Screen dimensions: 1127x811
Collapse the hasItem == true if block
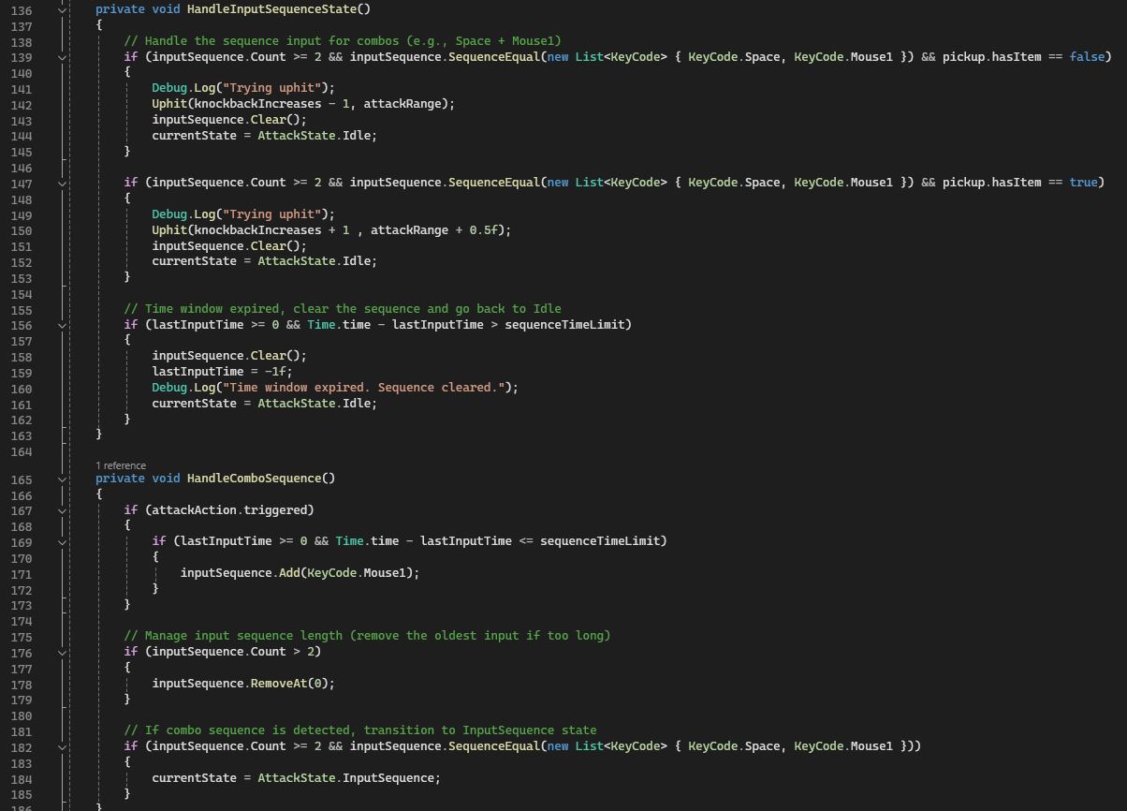pos(63,184)
